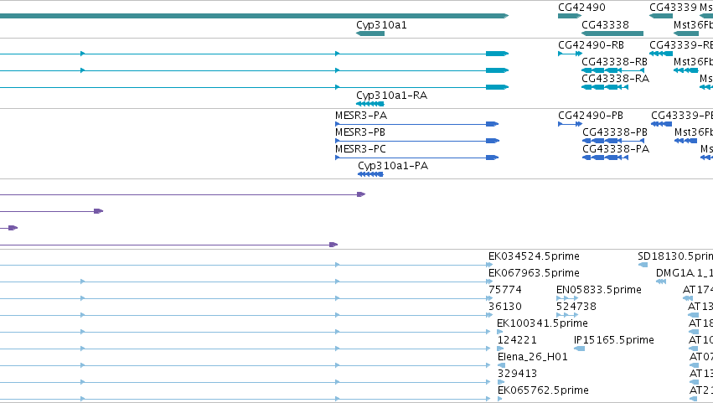Screen dimensions: 713x403
Task: Select the MESR3-PB protein feature
Action: 416,141
